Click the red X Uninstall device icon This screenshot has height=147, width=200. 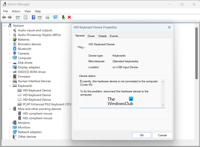pyautogui.click(x=69, y=17)
